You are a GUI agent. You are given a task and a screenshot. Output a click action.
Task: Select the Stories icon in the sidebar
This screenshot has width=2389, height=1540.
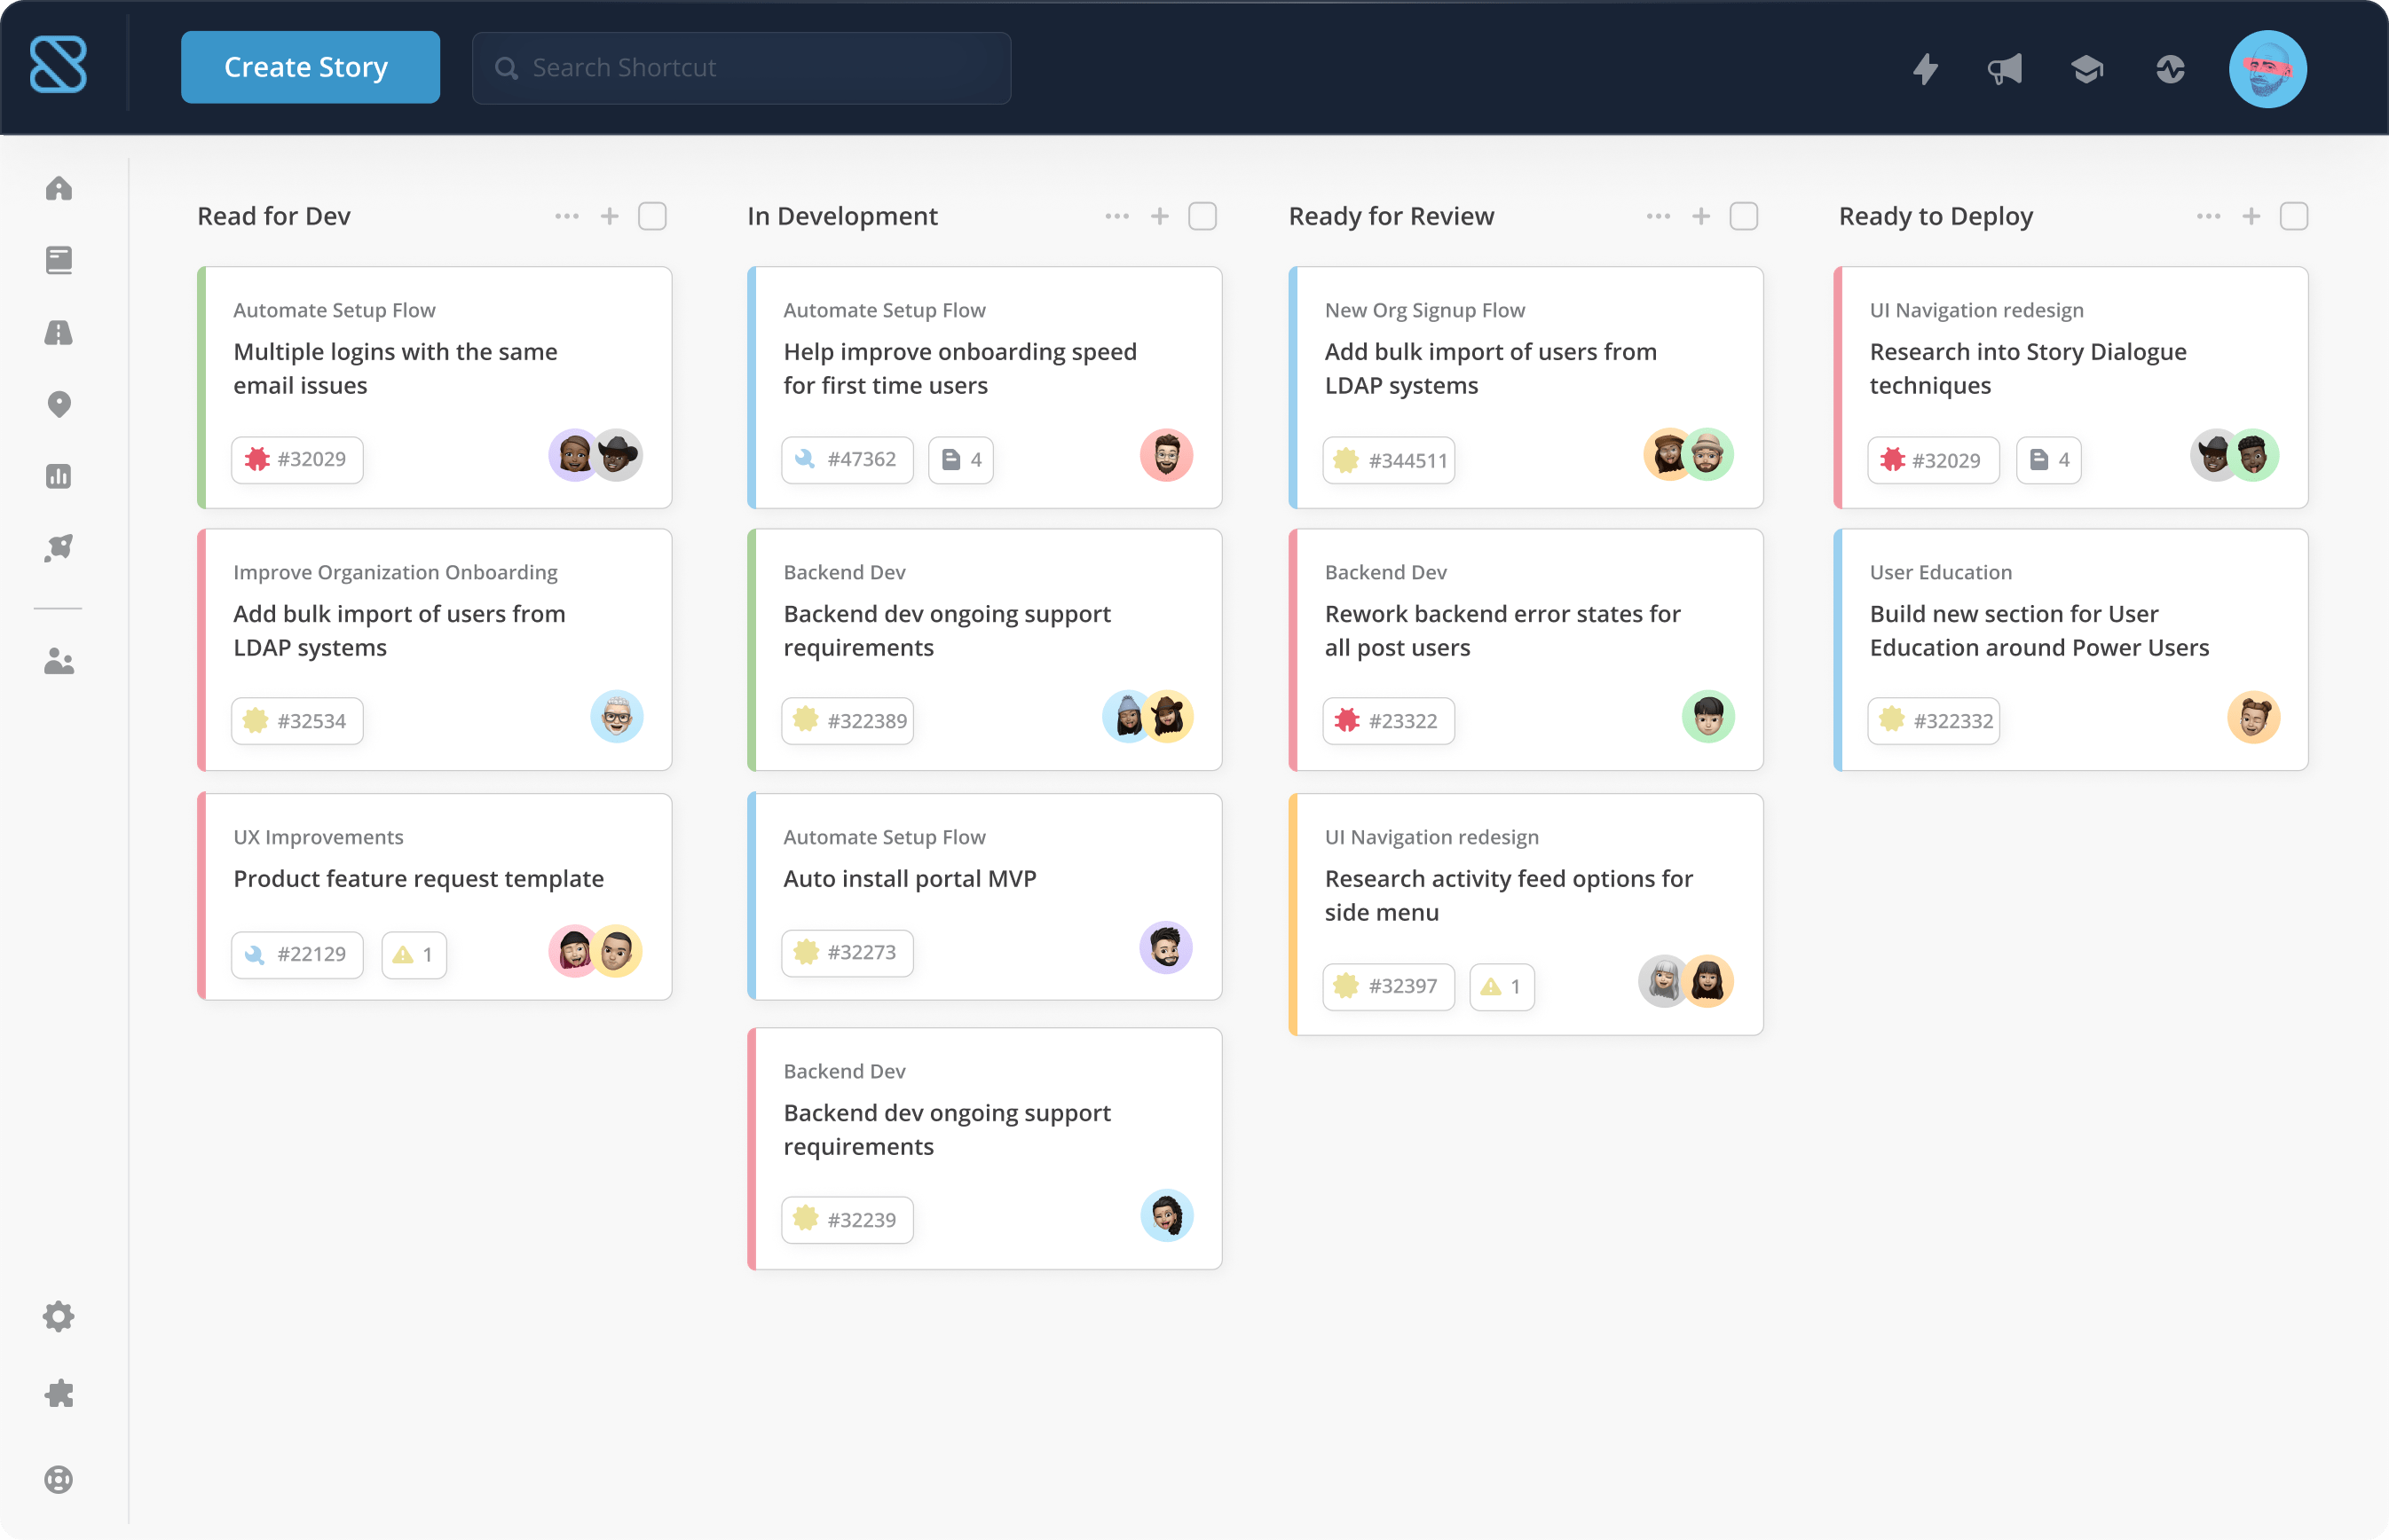pos(59,260)
